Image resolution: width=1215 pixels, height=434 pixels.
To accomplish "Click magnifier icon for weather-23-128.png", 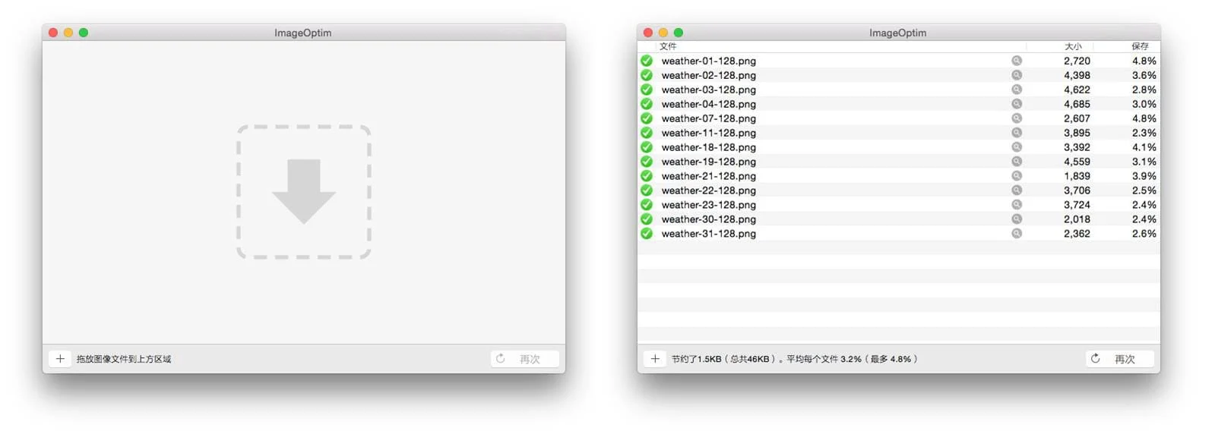I will point(1017,205).
